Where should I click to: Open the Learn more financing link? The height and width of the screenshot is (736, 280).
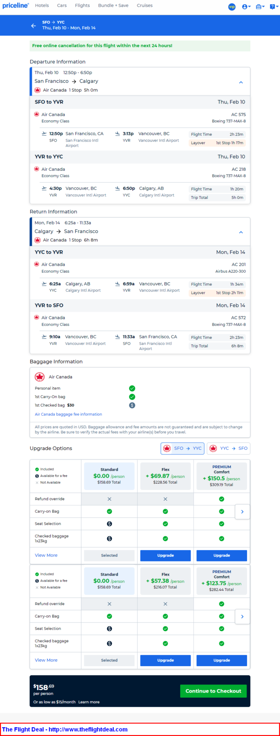pos(89,702)
